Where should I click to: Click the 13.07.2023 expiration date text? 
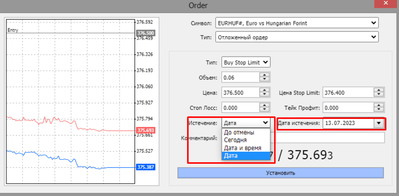click(x=340, y=123)
